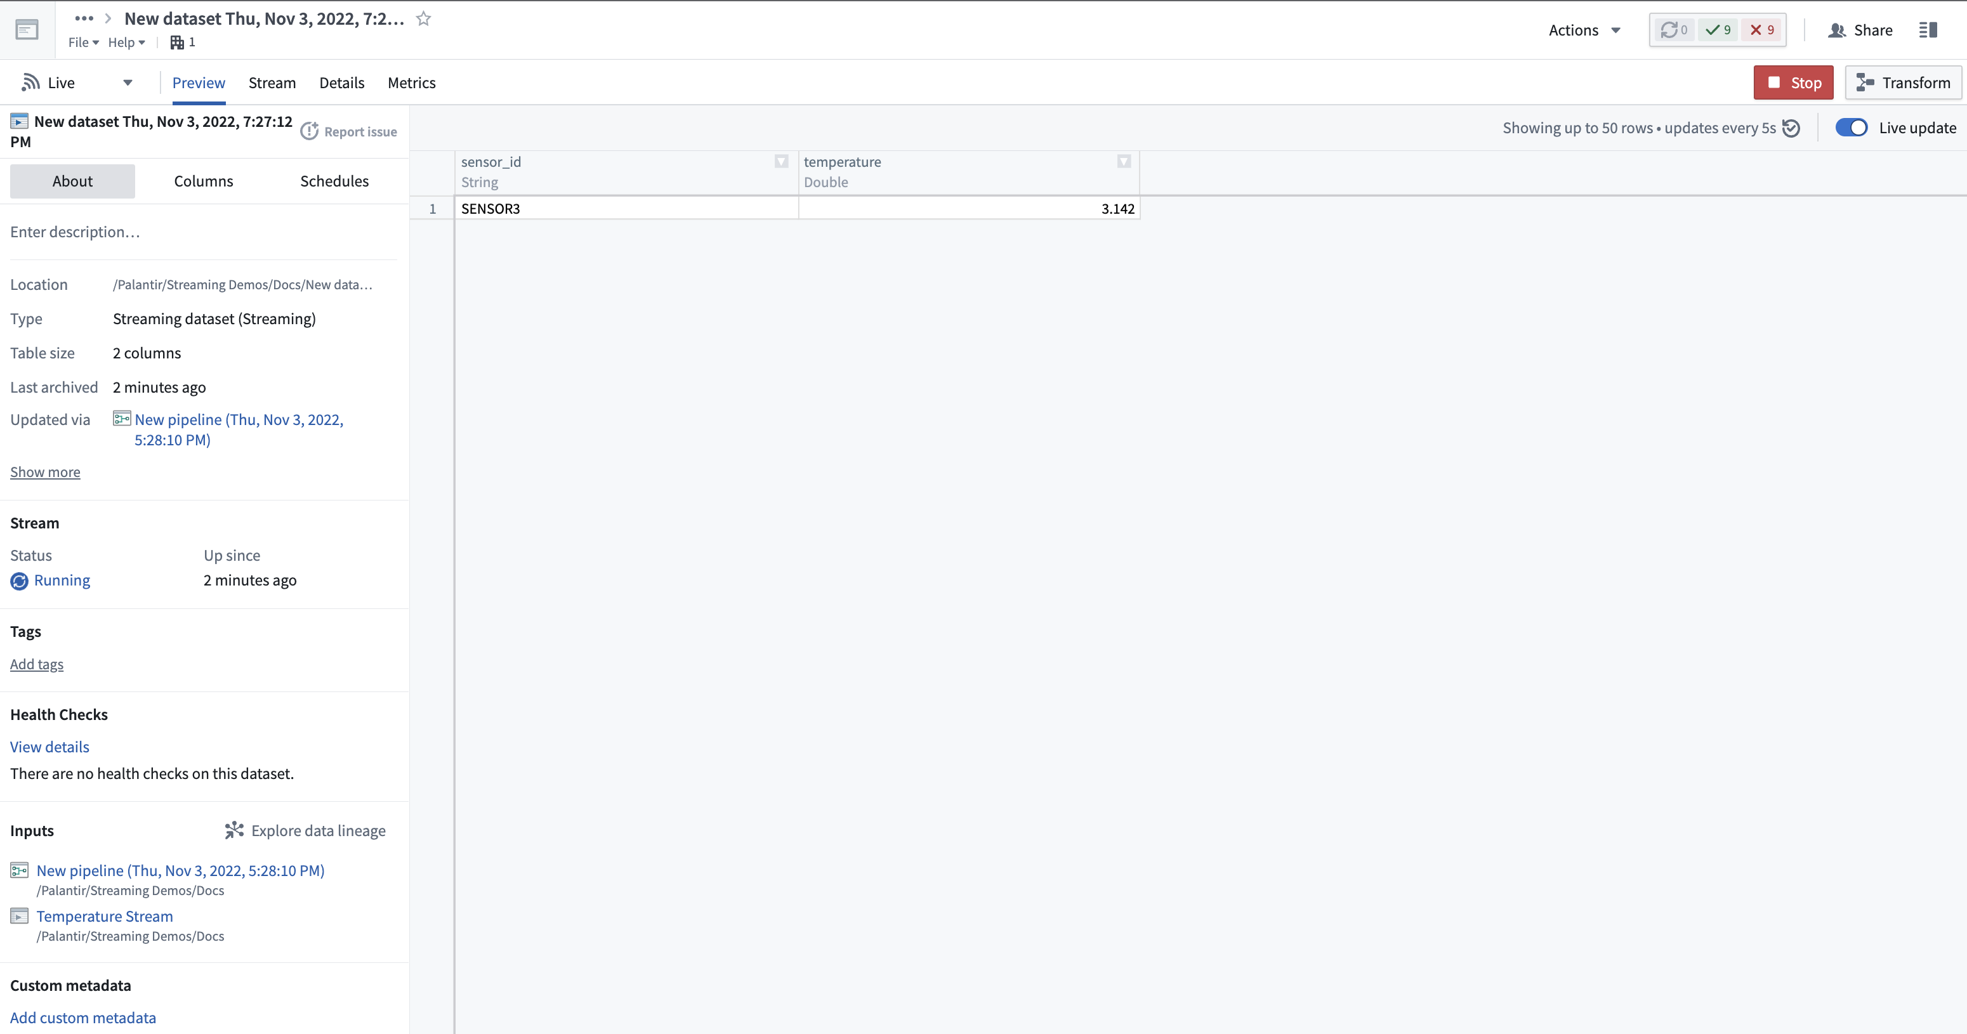This screenshot has height=1034, width=1967.
Task: Click the Enter description field
Action: (x=75, y=232)
